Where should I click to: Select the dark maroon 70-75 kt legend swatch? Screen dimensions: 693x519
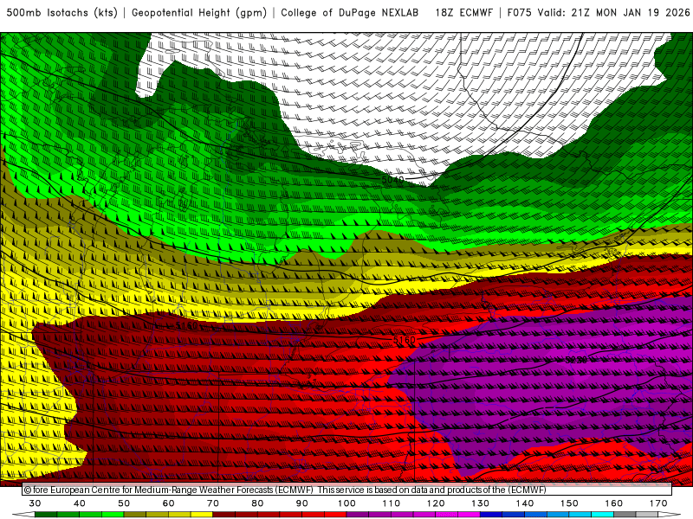[224, 514]
